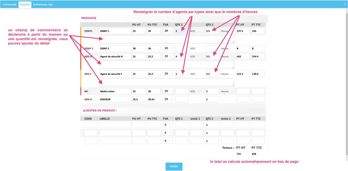Click the SUIVEUR label field
The image size is (348, 171).
(x=115, y=99)
